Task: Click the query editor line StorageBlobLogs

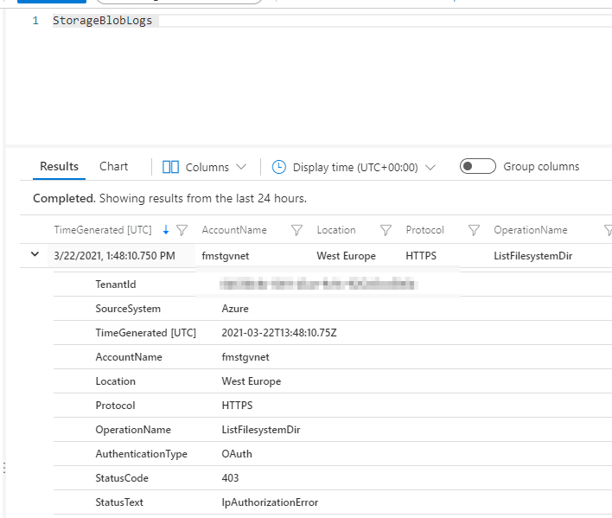Action: pyautogui.click(x=102, y=20)
